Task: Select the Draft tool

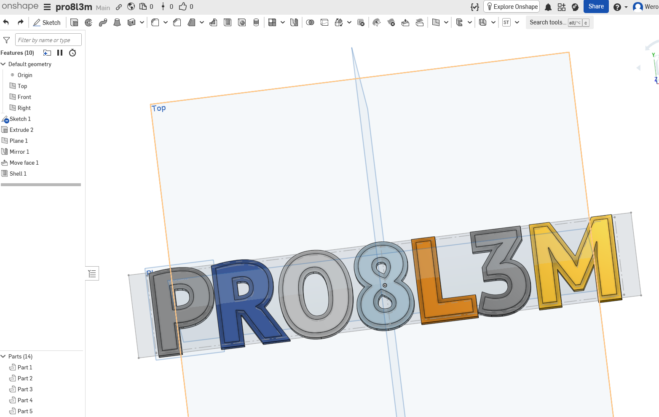Action: click(191, 22)
